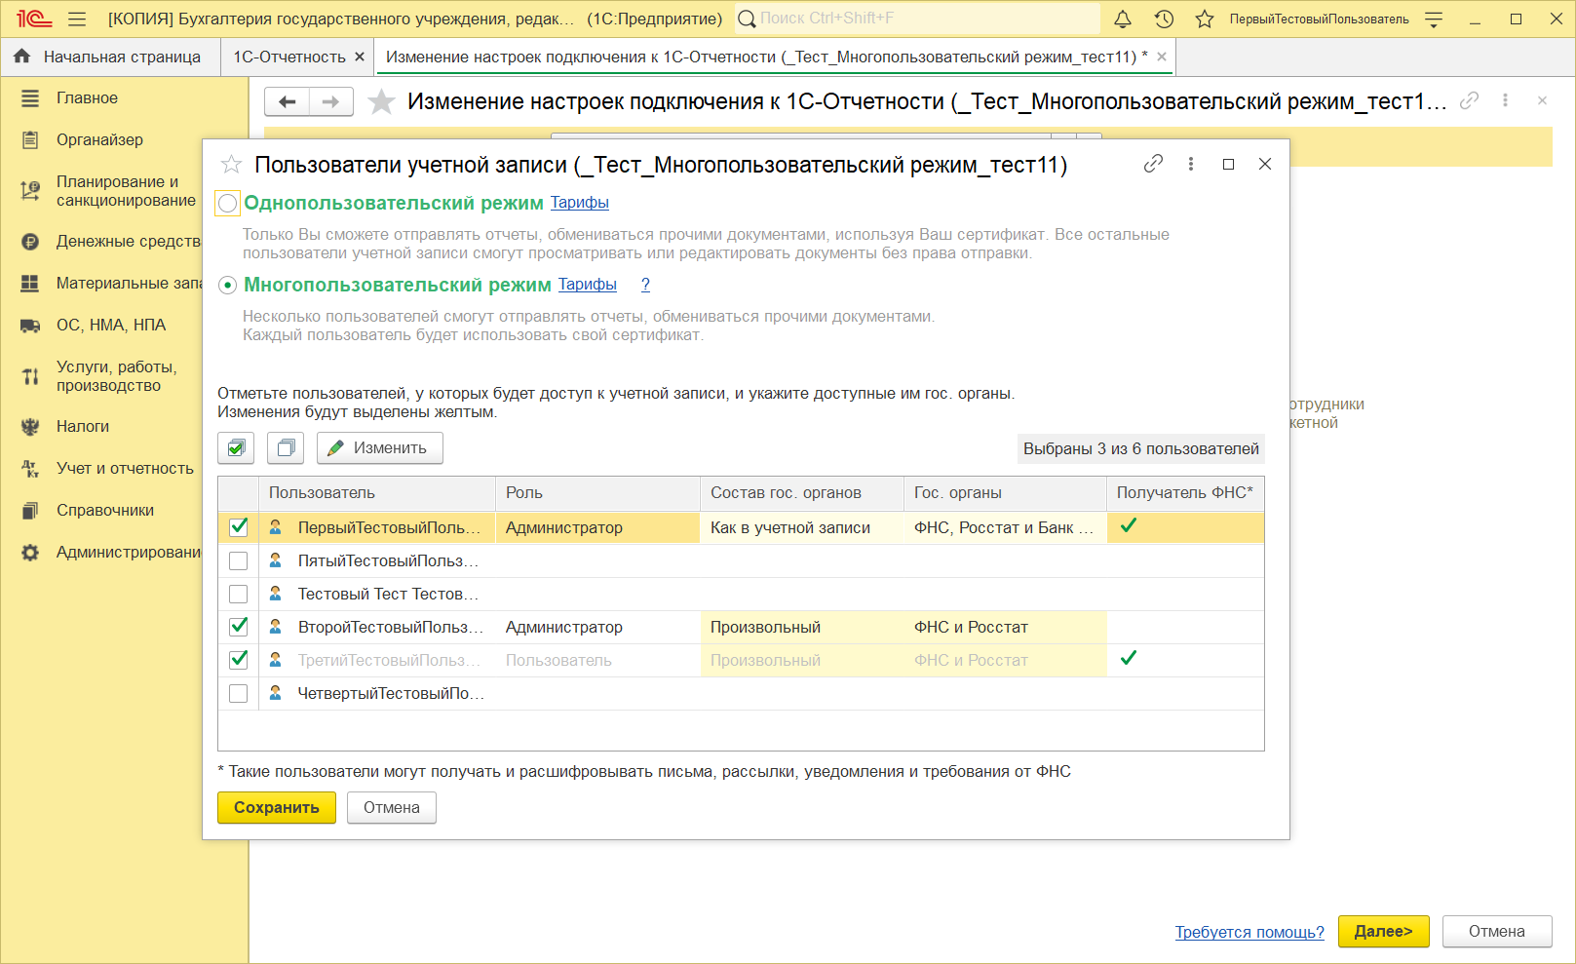The height and width of the screenshot is (964, 1576).
Task: Select Многопользовательский режим radio button
Action: tap(227, 285)
